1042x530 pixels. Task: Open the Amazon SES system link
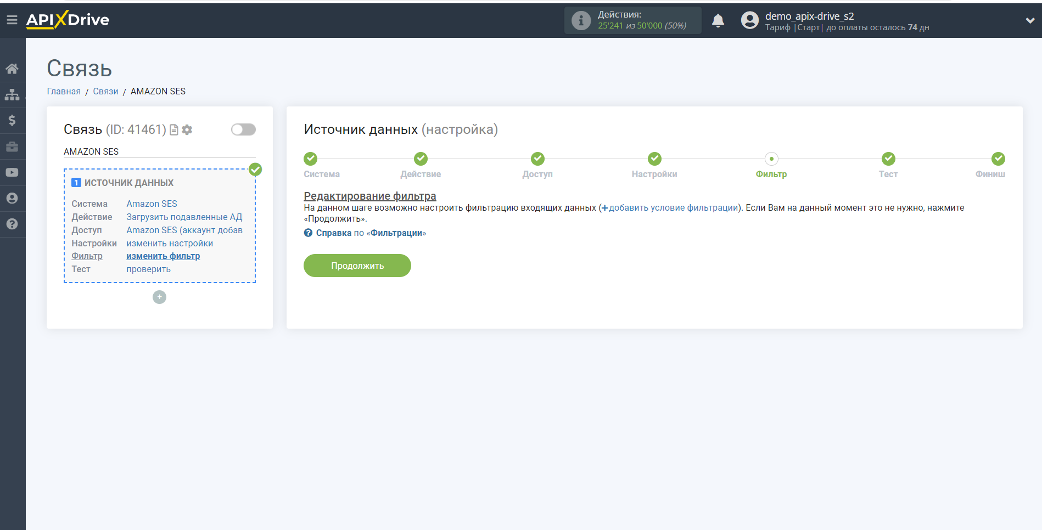click(152, 204)
